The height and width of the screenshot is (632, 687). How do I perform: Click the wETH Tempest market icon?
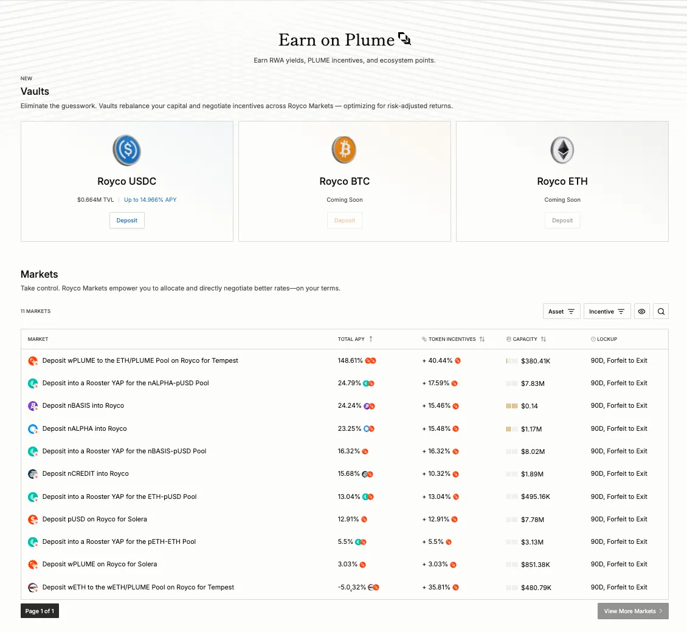pyautogui.click(x=32, y=587)
